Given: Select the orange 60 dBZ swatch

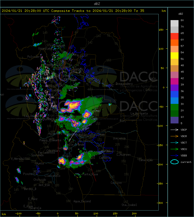Looking at the screenshot, I should click(174, 43).
